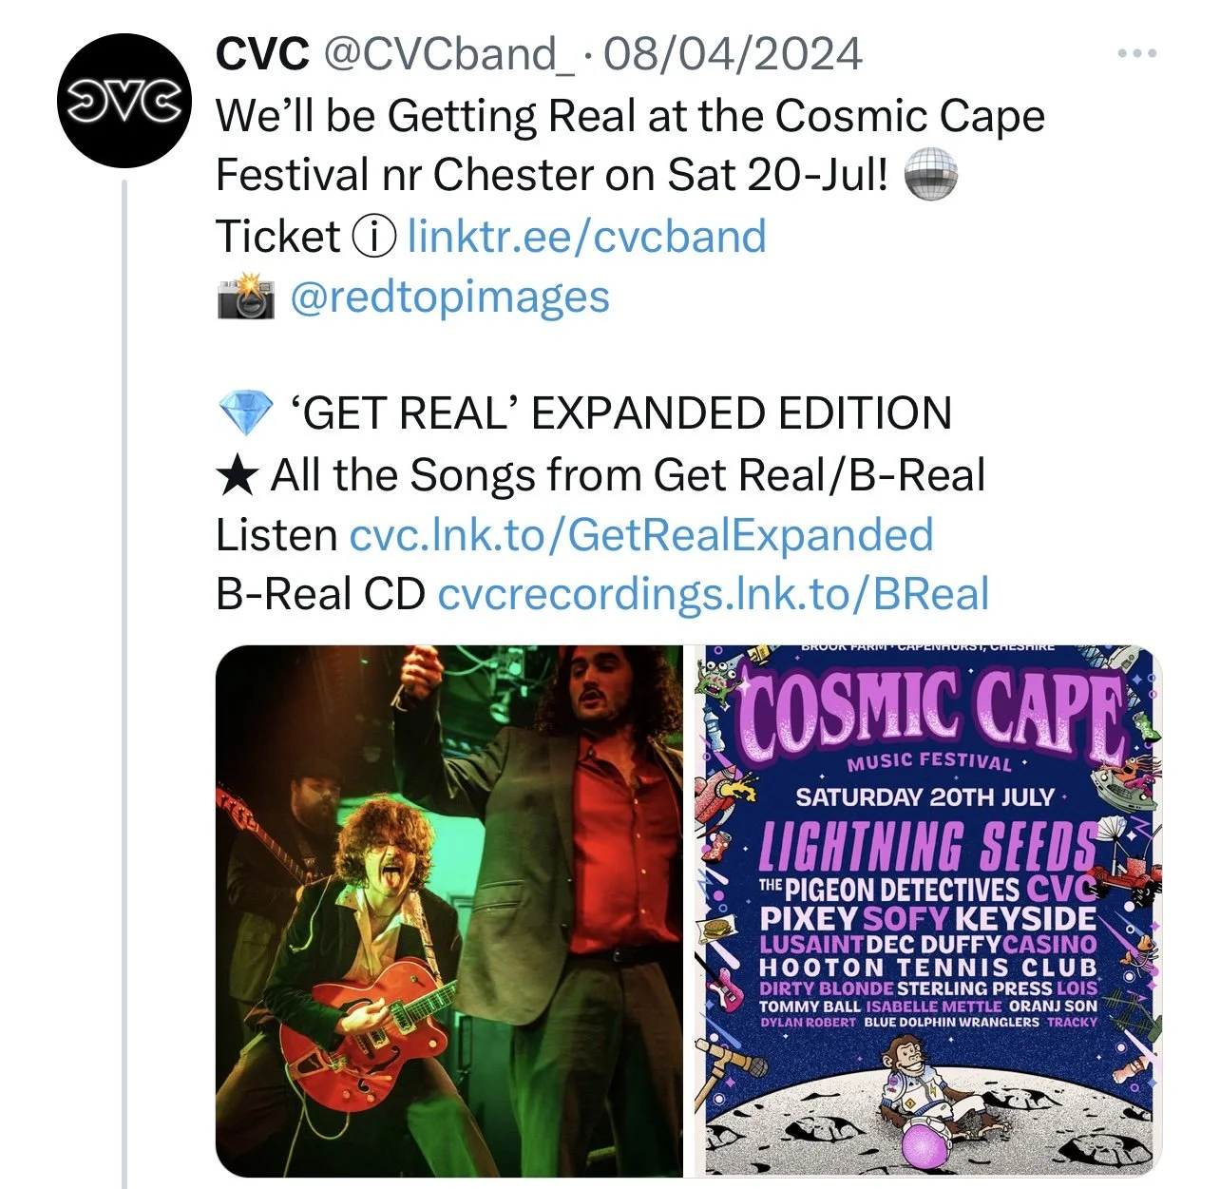Open the cvcrecordings.lnk.to/BReal link
The height and width of the screenshot is (1189, 1220).
pos(713,595)
